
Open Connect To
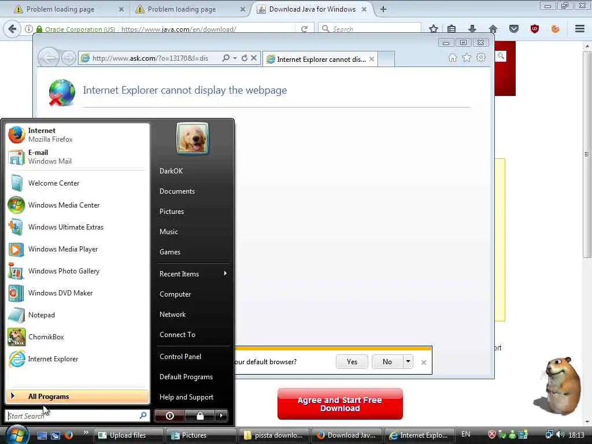click(177, 335)
